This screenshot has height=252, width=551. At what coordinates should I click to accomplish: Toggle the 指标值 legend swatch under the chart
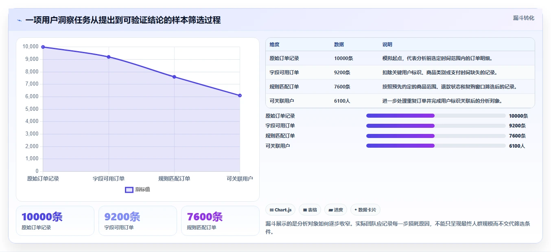coord(129,190)
